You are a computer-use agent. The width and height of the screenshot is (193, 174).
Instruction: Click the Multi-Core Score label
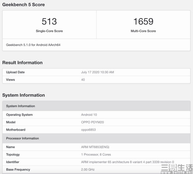click(x=143, y=31)
